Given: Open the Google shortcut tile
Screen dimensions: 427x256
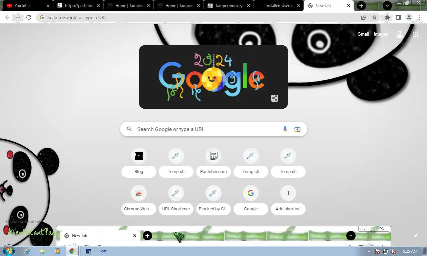Looking at the screenshot, I should click(251, 200).
